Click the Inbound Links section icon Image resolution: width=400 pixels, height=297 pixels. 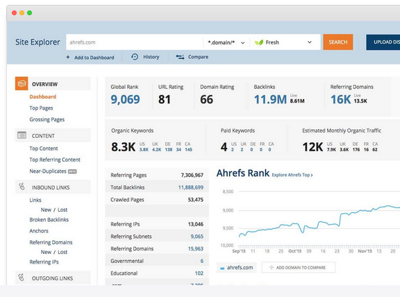[x=22, y=187]
